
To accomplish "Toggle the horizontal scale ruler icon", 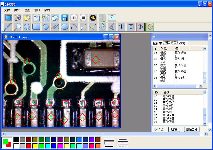I will pos(112,18).
